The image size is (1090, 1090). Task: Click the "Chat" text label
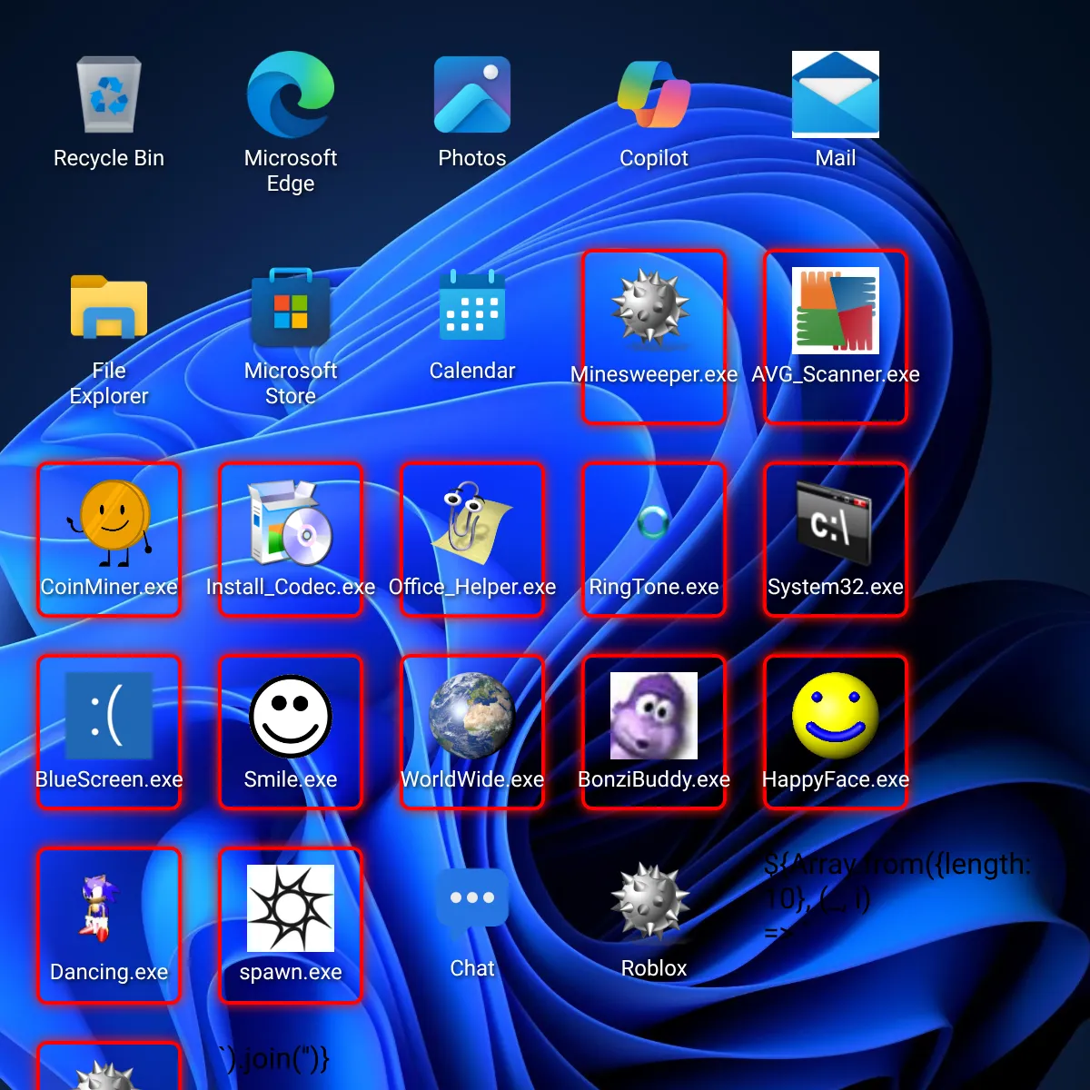pos(472,968)
